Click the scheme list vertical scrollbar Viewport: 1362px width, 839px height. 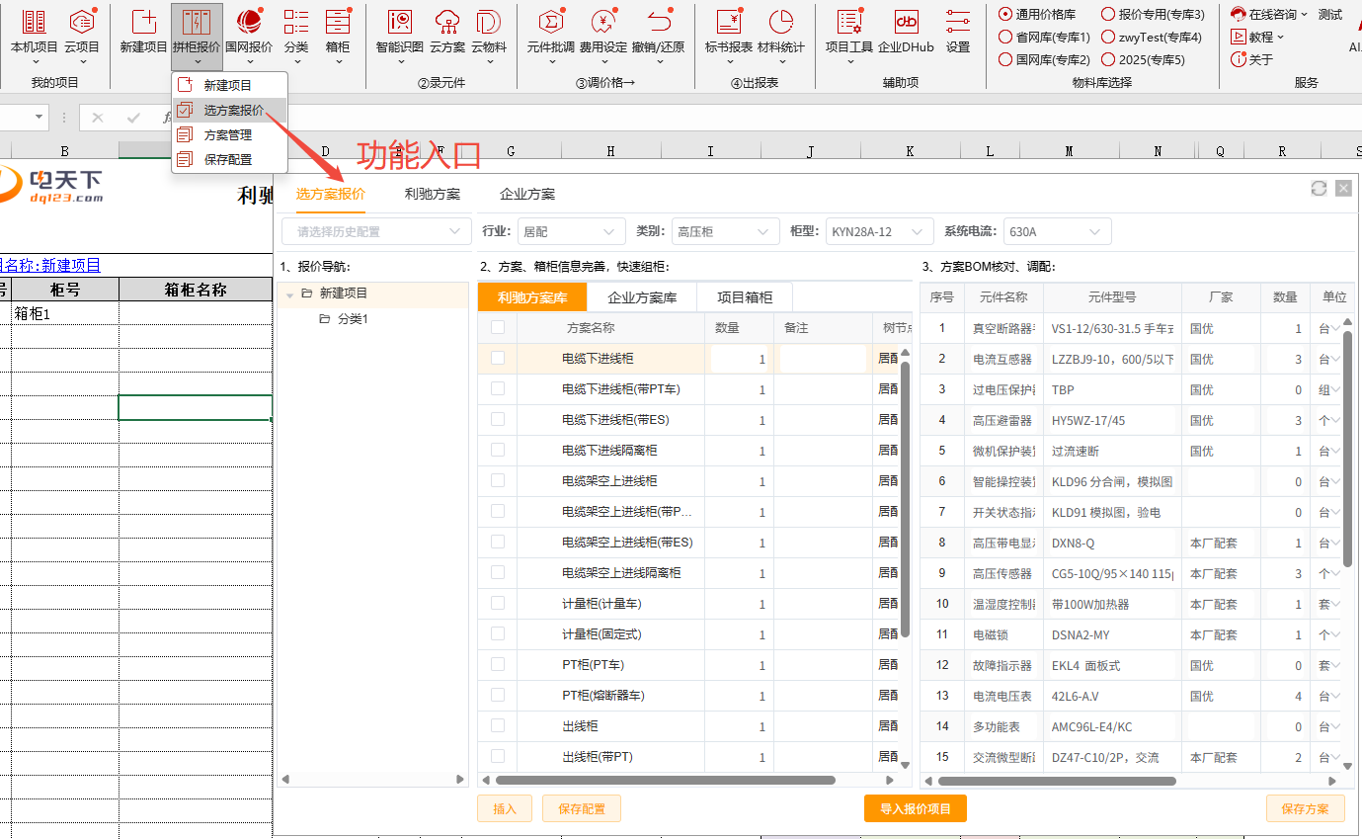[906, 499]
